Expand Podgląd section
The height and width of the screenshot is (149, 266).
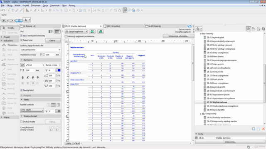[21, 96]
